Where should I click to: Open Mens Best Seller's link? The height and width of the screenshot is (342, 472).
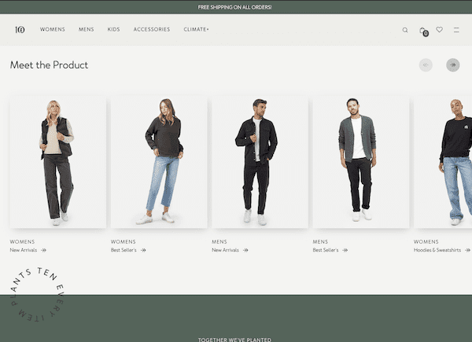330,250
